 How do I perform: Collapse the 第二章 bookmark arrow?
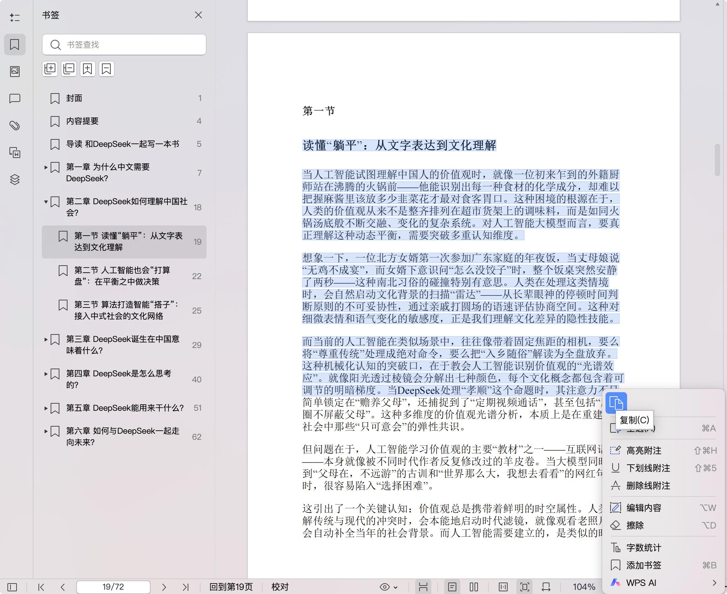[46, 202]
